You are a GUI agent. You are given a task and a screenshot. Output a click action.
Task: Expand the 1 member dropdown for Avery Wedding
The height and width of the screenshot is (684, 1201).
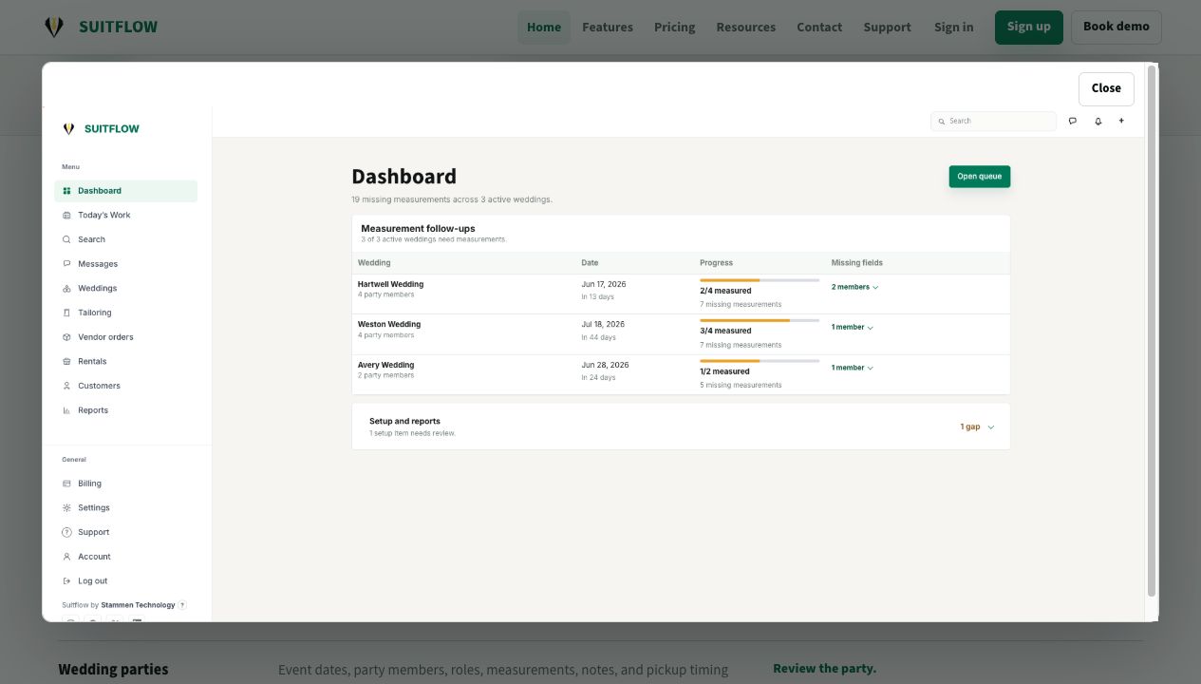click(x=853, y=368)
